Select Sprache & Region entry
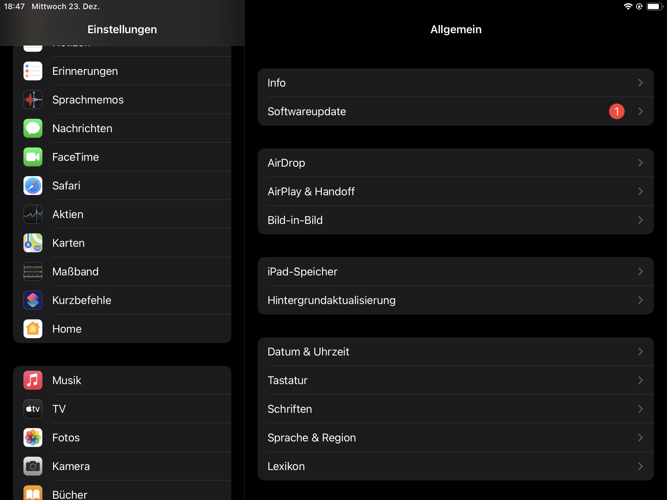667x500 pixels. pos(455,437)
